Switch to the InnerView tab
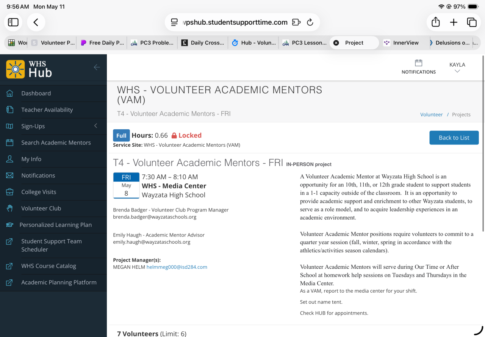485x337 pixels. (405, 43)
